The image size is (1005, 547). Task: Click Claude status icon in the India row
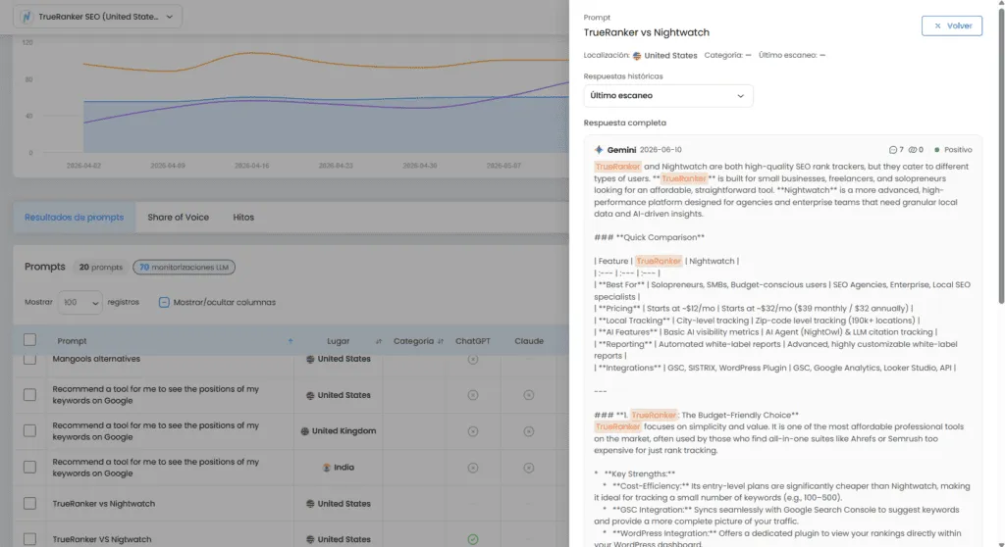coord(529,468)
